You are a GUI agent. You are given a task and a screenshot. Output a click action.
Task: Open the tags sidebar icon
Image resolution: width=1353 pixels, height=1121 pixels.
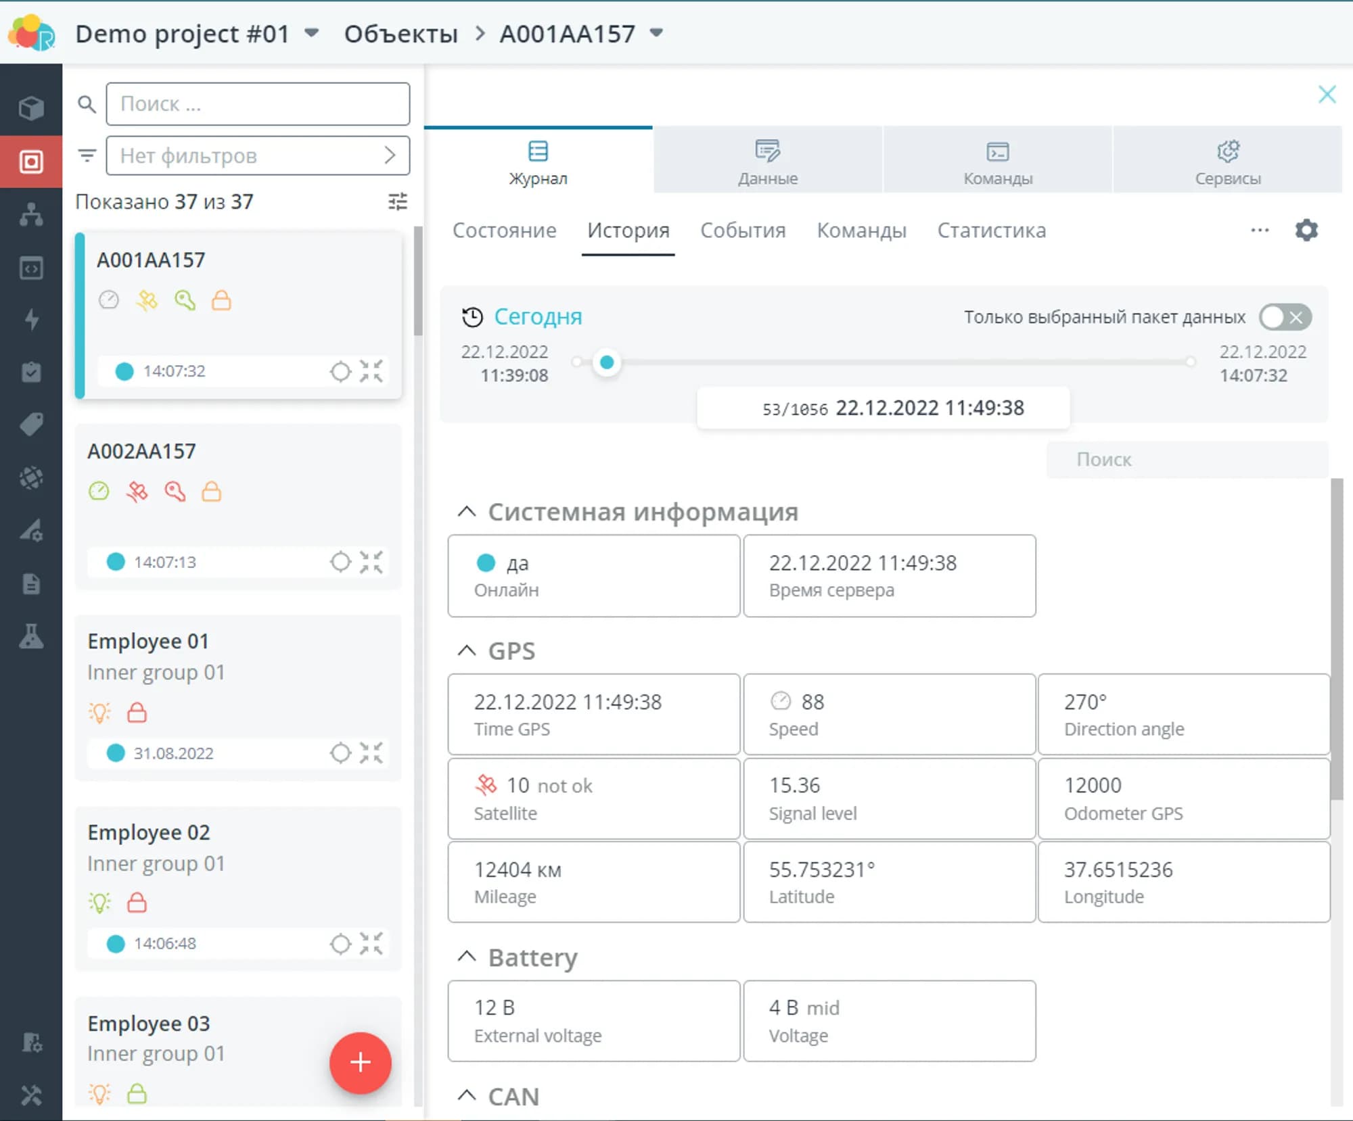point(31,425)
